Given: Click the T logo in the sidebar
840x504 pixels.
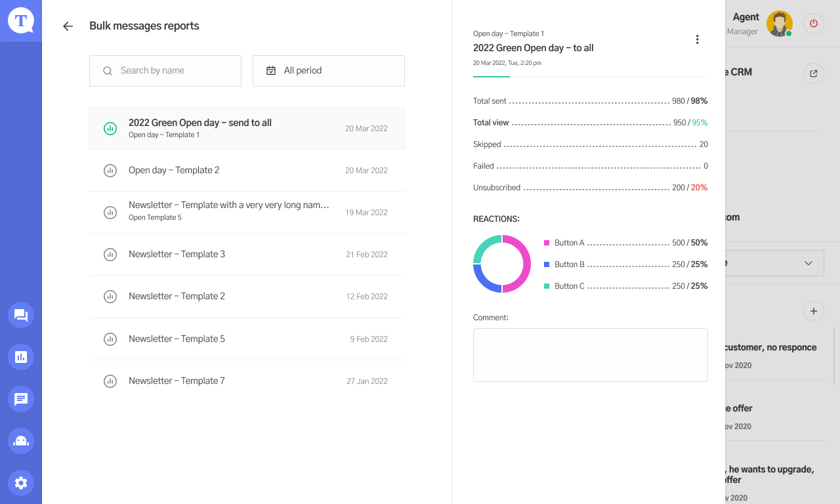Looking at the screenshot, I should pos(21,21).
